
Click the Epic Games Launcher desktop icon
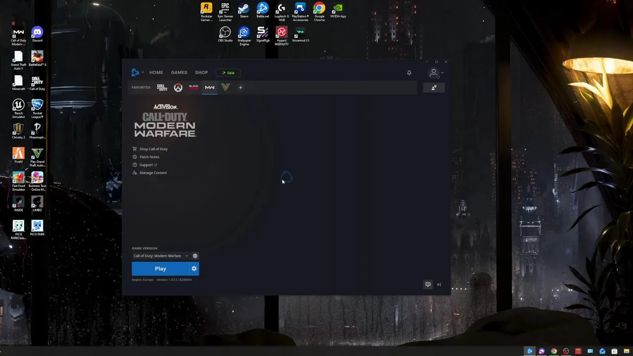[225, 12]
